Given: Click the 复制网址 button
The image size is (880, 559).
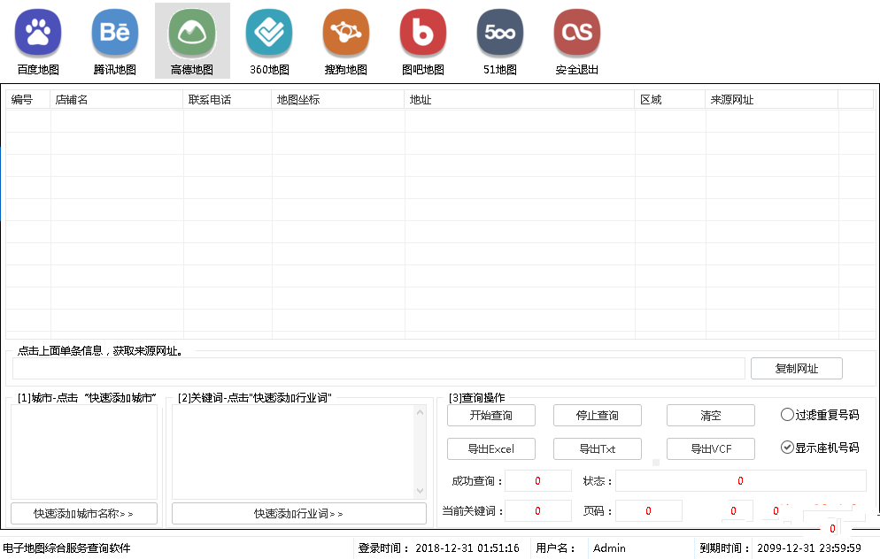Looking at the screenshot, I should click(797, 368).
